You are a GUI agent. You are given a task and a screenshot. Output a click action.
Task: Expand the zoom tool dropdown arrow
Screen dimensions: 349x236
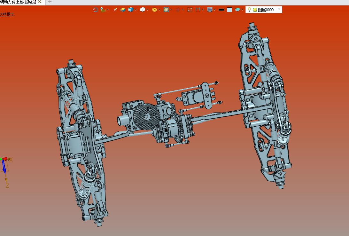pyautogui.click(x=171, y=10)
